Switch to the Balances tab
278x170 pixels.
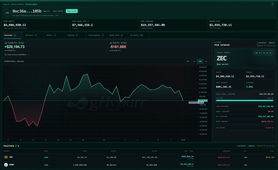point(34,35)
